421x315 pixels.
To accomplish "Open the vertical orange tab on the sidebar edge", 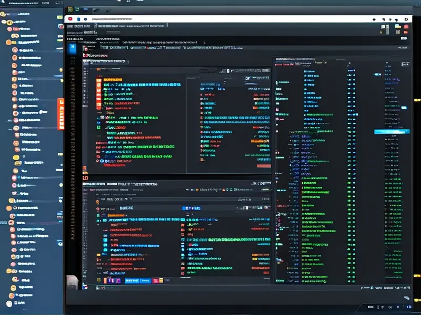I will tap(61, 114).
